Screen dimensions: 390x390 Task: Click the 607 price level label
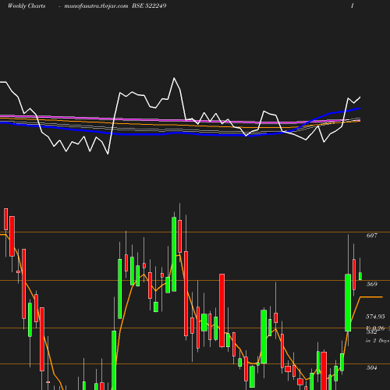click(371, 236)
